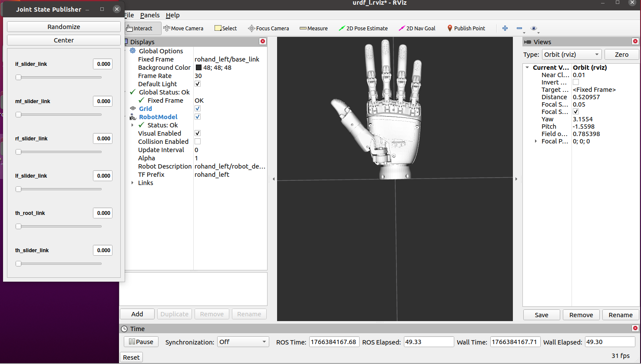Open the Synchronization dropdown
Viewport: 641px width, 364px height.
[243, 342]
